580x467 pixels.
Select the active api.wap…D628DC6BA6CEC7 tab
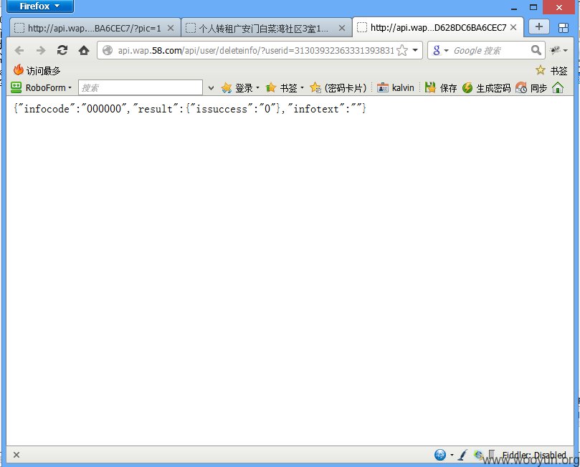click(438, 27)
